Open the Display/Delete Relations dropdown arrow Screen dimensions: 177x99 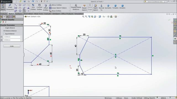point(76,12)
